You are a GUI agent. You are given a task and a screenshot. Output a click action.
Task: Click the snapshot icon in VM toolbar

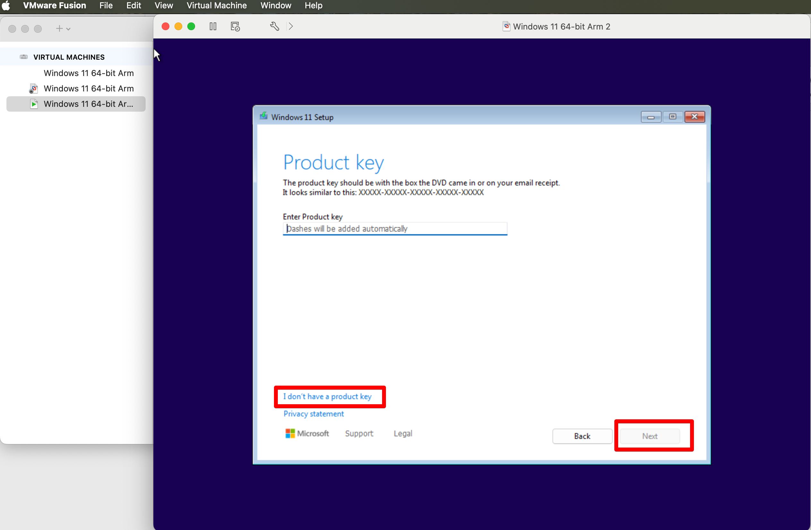[x=235, y=26]
